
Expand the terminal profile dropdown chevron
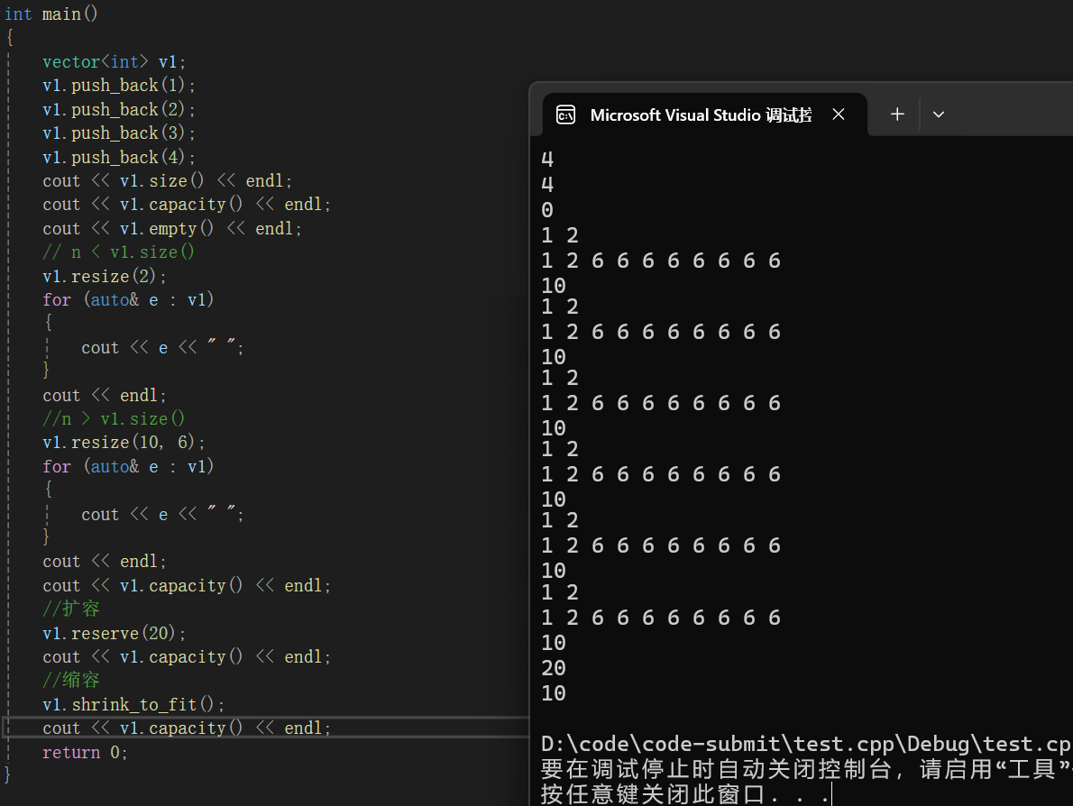click(938, 114)
